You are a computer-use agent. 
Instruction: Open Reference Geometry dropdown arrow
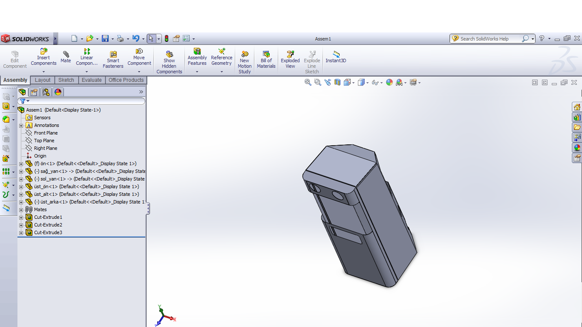point(222,72)
